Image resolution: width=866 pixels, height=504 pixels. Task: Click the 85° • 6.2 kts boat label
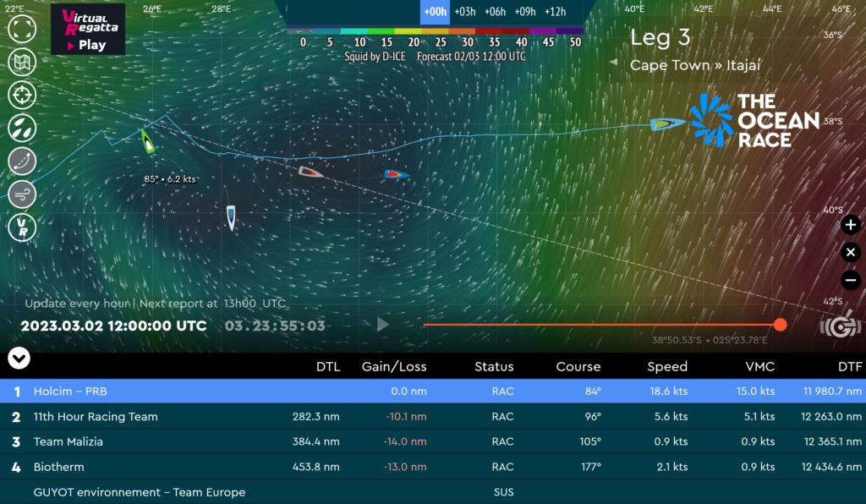pyautogui.click(x=170, y=179)
